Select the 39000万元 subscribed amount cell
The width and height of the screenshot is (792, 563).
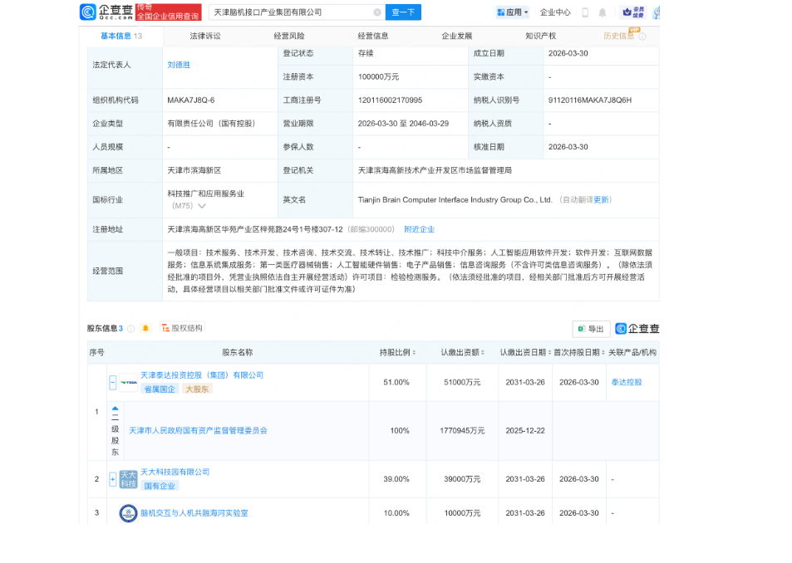462,479
